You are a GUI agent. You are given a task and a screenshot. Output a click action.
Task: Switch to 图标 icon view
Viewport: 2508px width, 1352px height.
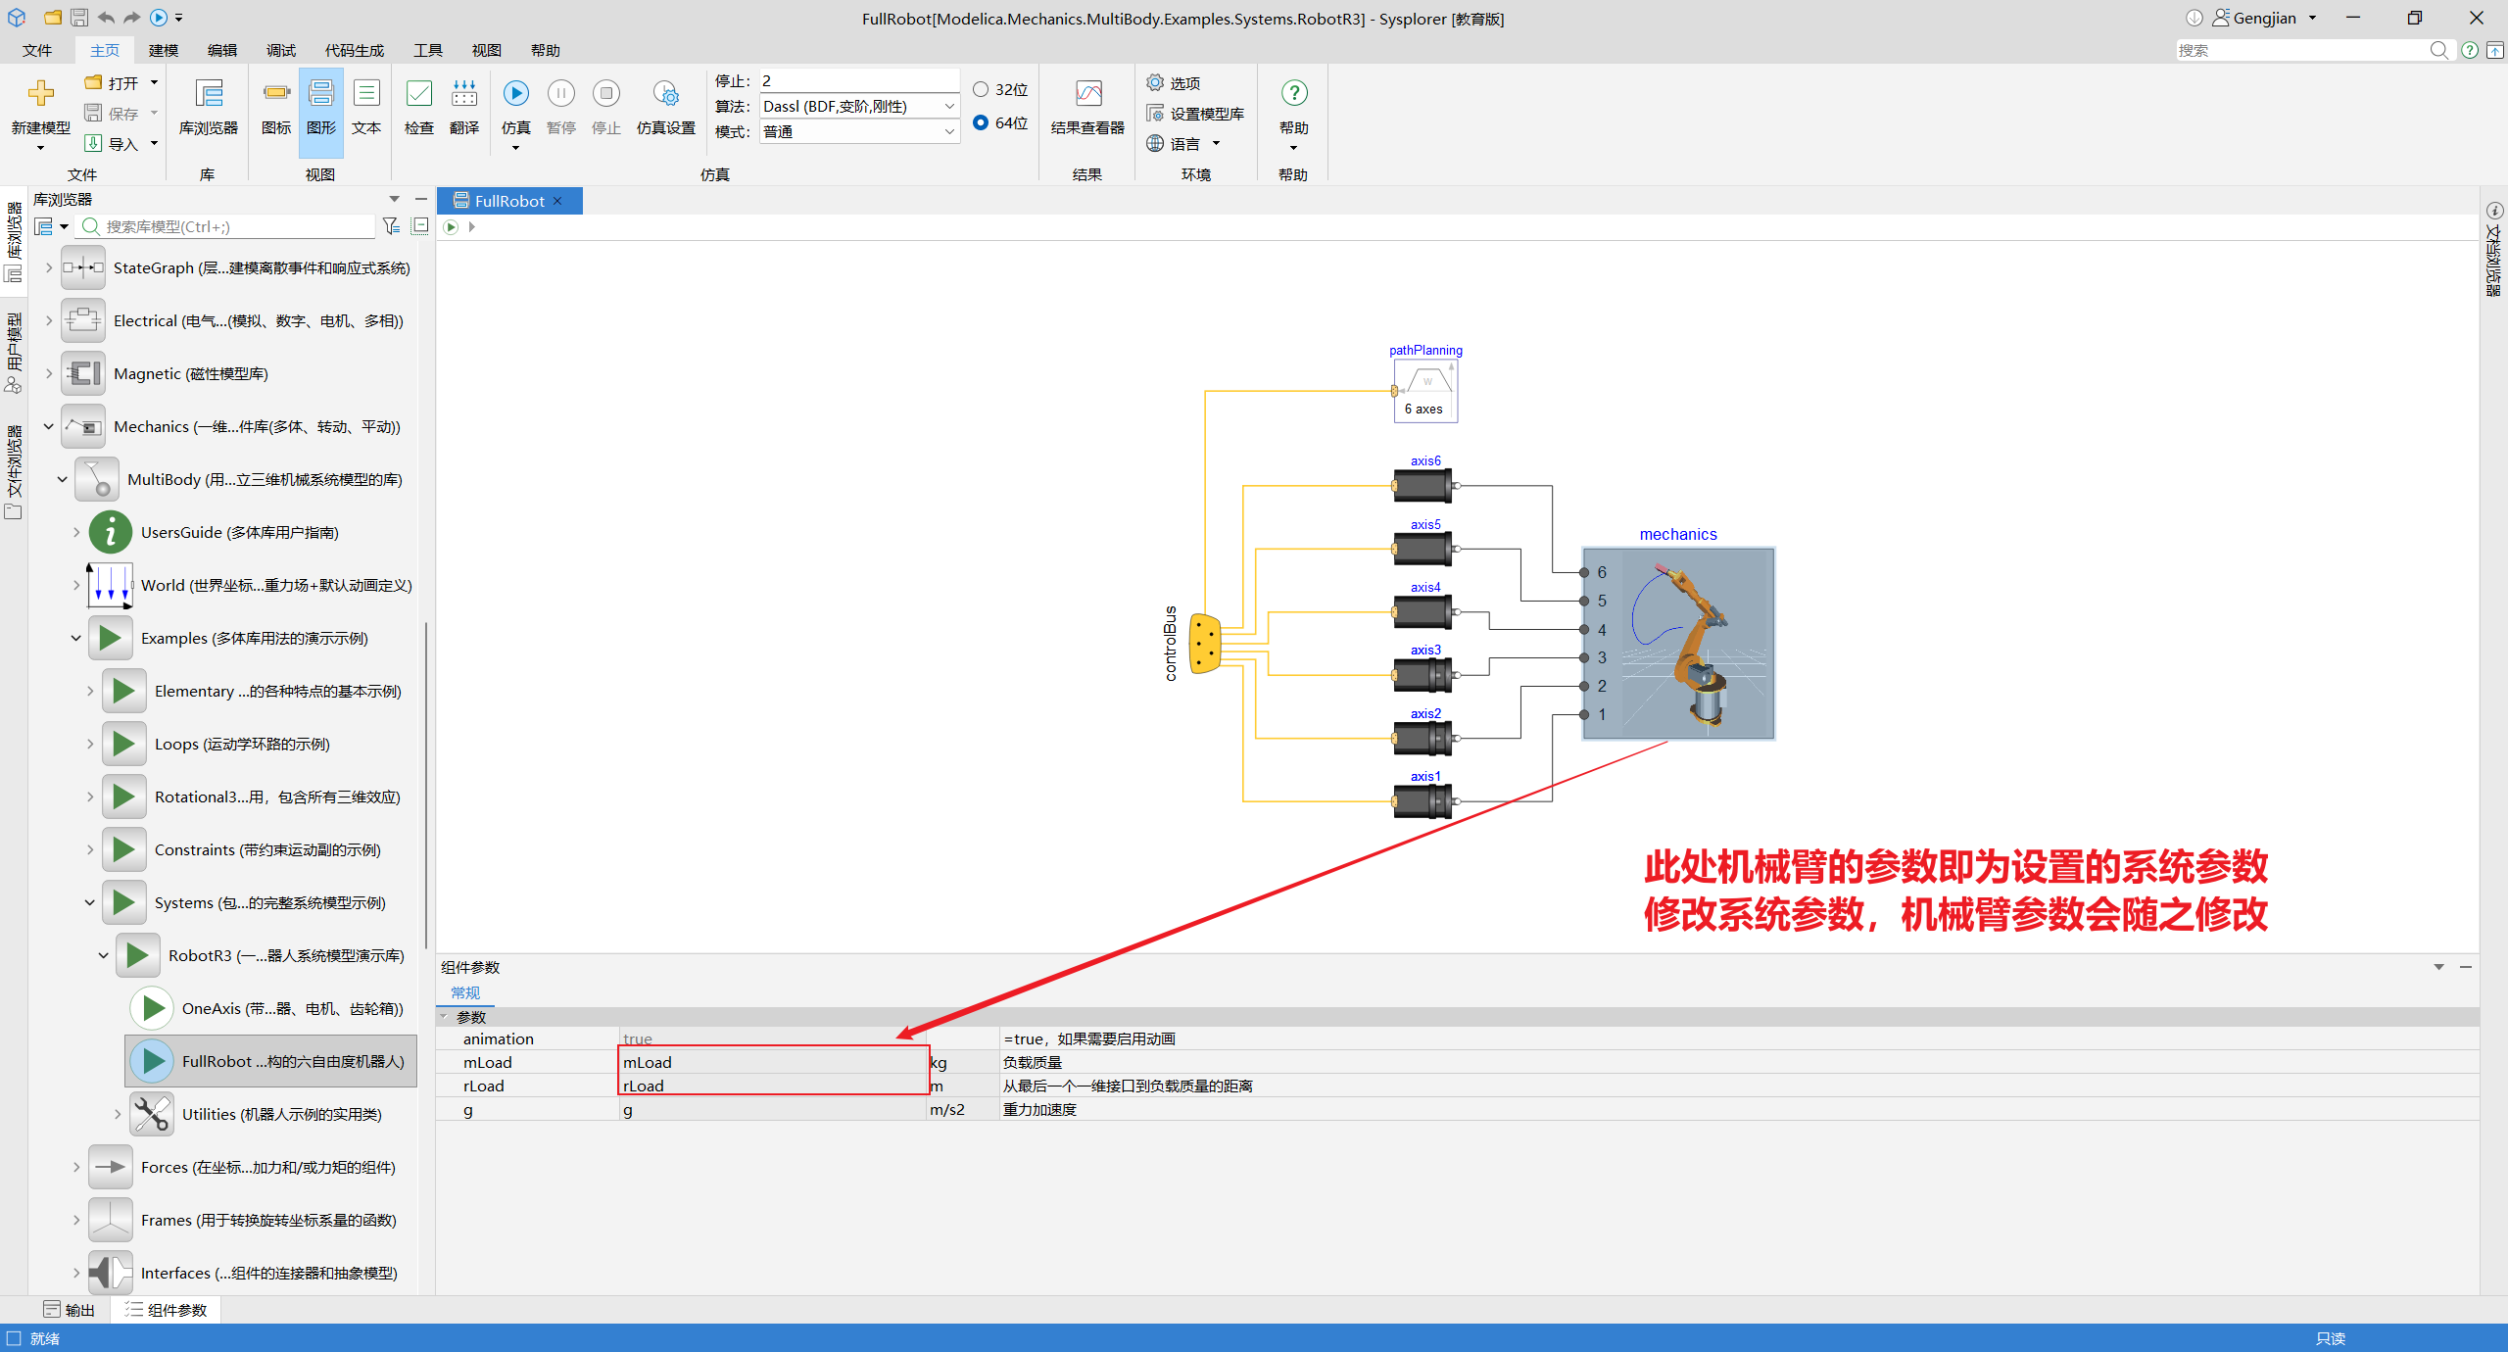point(276,107)
